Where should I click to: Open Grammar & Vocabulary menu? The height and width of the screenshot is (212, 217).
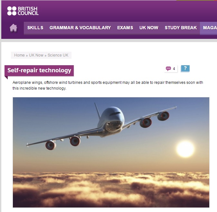pos(80,28)
